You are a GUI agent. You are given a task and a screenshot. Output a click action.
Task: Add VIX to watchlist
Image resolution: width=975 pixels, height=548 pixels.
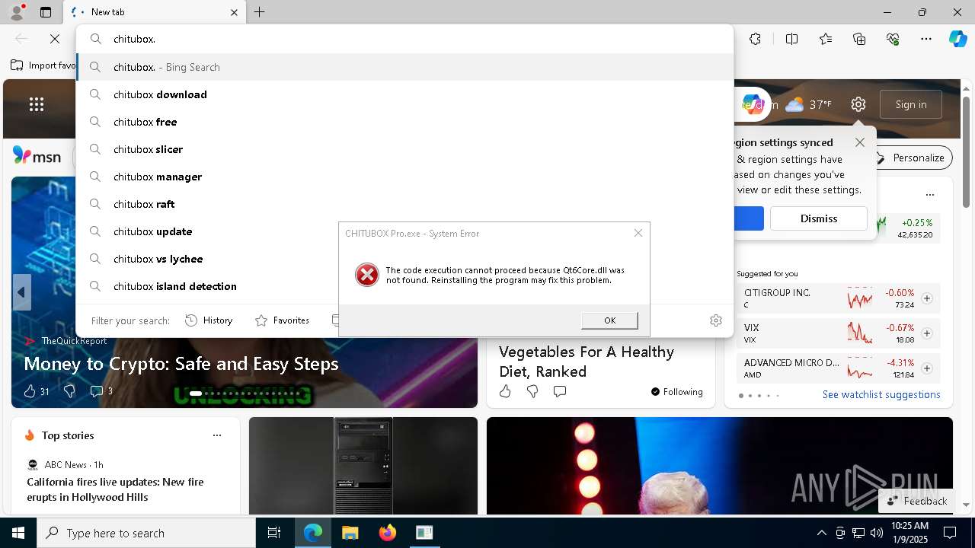[x=927, y=333]
